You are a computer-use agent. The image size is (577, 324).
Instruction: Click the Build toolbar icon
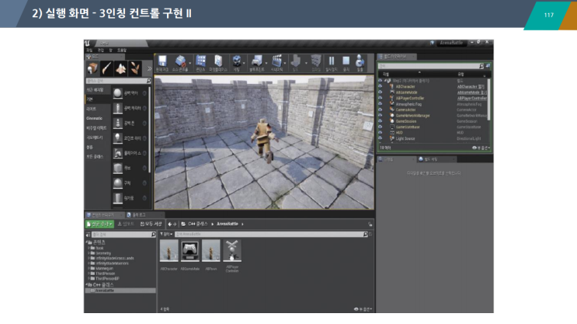click(296, 61)
